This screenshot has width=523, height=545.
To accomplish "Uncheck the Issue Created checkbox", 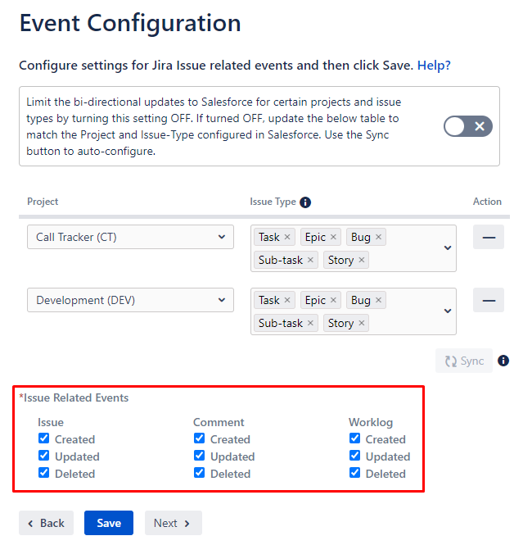I will tap(43, 438).
